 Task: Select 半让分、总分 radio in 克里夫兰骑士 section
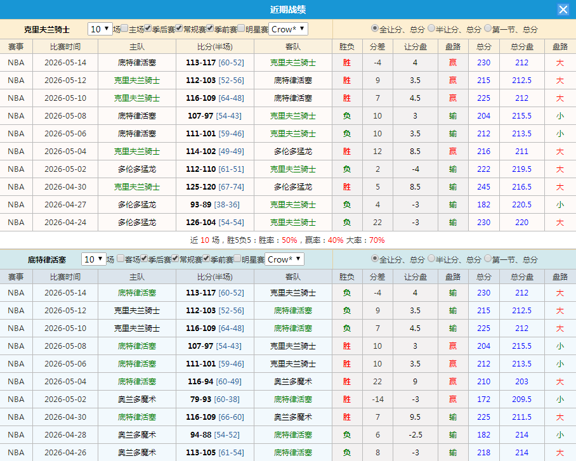[x=431, y=29]
